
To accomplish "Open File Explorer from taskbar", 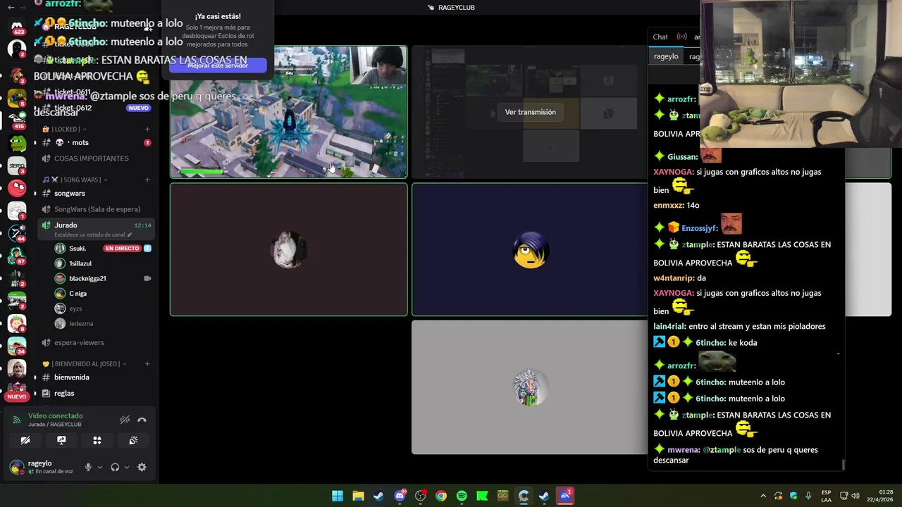I will [x=358, y=496].
